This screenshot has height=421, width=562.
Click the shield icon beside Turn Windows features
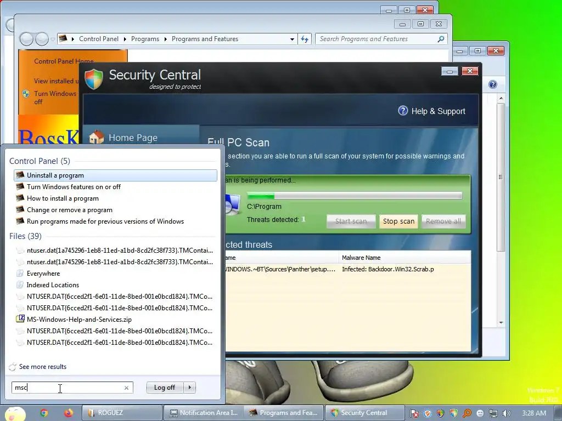click(26, 94)
